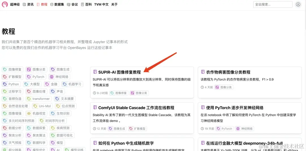Click 神经网络 tag inside 使用 PyTorch card

[x=245, y=129]
